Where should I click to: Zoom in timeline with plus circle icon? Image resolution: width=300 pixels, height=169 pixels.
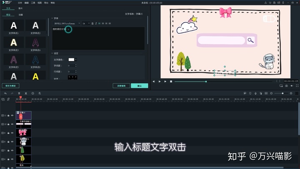291,93
